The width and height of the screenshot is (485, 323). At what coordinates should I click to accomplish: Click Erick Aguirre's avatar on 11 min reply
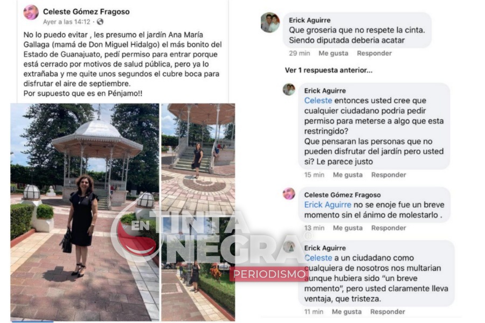(289, 247)
